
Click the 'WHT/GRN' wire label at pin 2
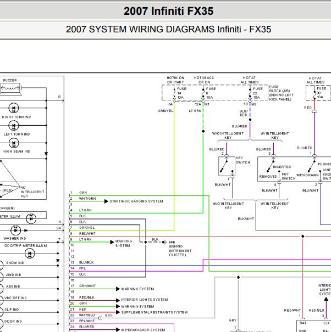(87, 199)
